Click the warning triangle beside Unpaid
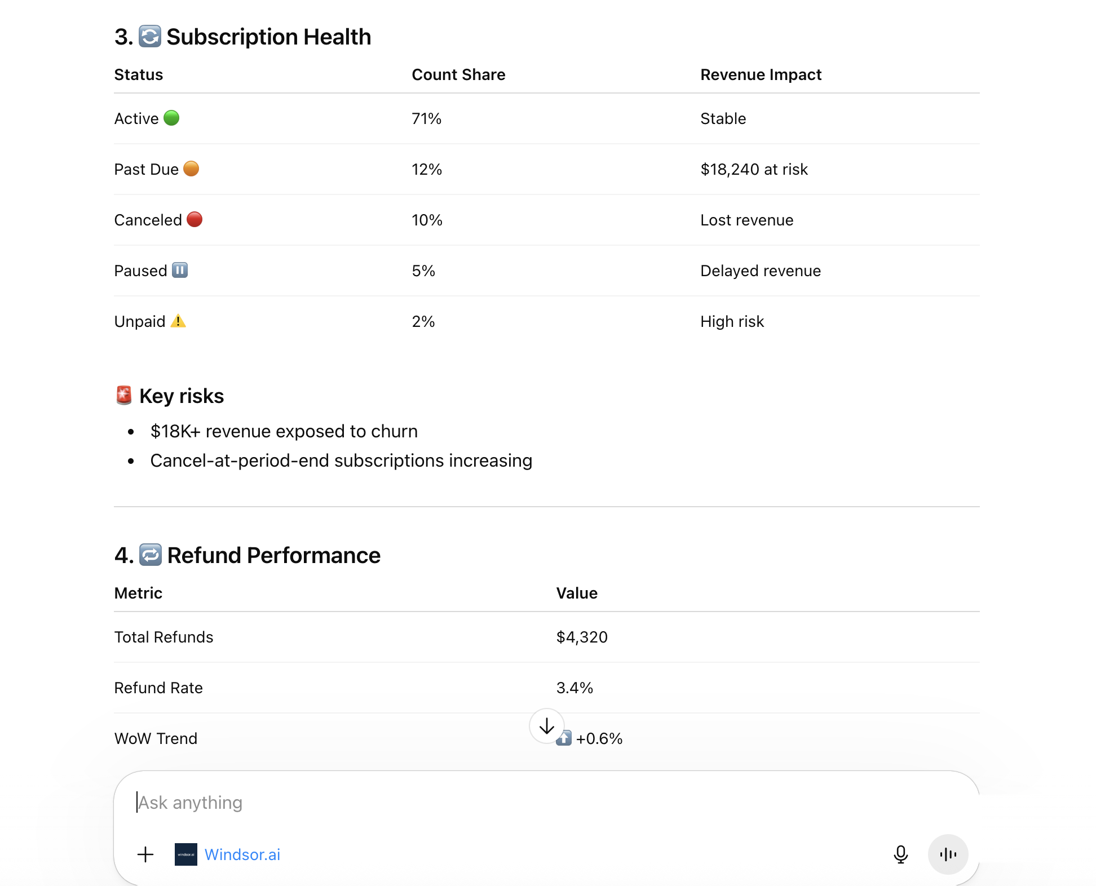The height and width of the screenshot is (886, 1096). pos(179,321)
